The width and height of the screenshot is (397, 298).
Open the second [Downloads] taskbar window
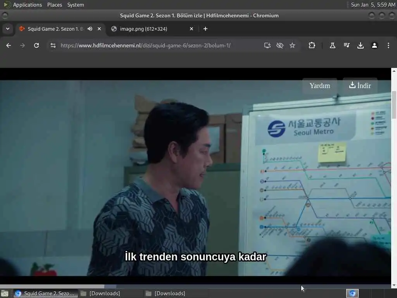176,293
